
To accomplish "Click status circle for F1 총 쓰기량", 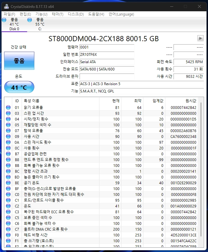I will click(x=8, y=241).
